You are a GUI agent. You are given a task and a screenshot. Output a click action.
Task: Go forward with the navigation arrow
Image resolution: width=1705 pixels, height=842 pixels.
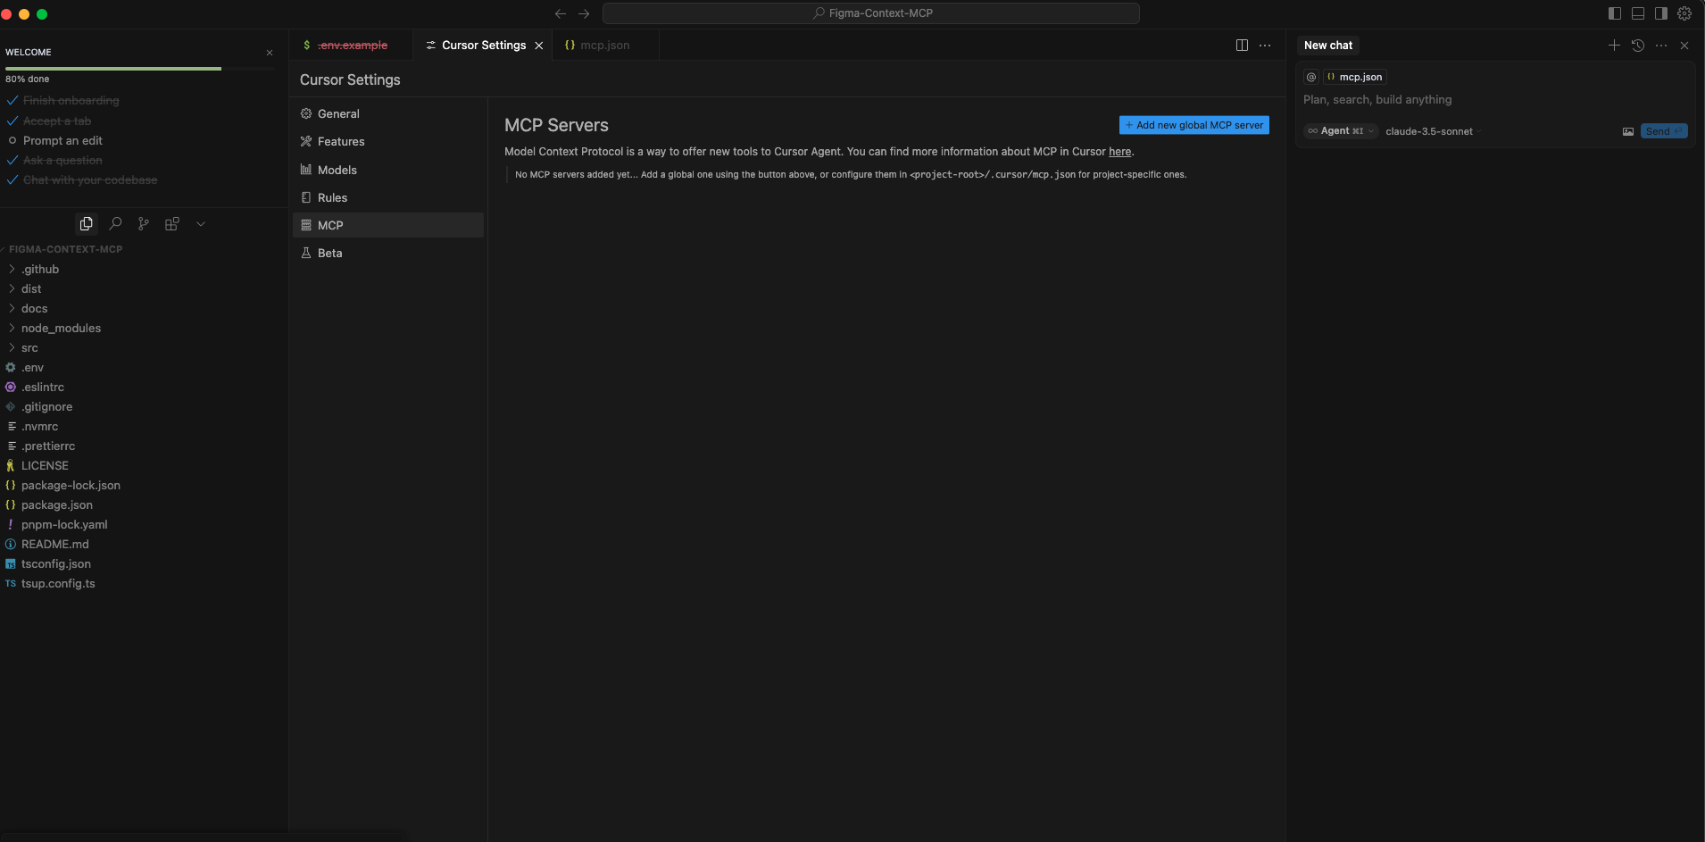coord(584,13)
